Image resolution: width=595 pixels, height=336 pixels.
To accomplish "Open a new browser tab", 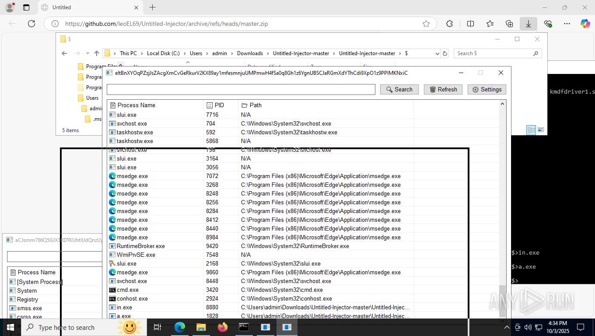I will coord(152,7).
